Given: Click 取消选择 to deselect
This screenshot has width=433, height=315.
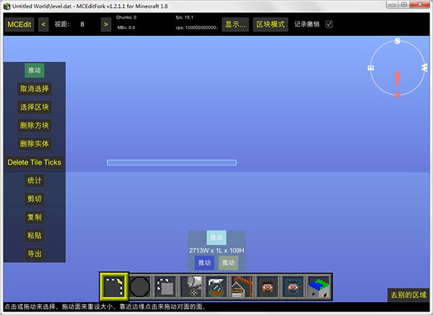Looking at the screenshot, I should 35,89.
